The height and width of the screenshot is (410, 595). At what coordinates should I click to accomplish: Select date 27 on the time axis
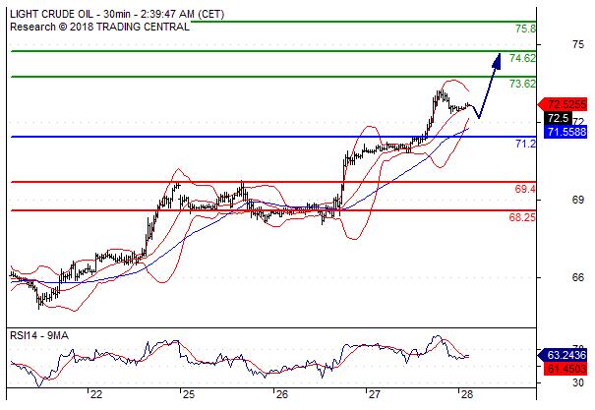373,394
